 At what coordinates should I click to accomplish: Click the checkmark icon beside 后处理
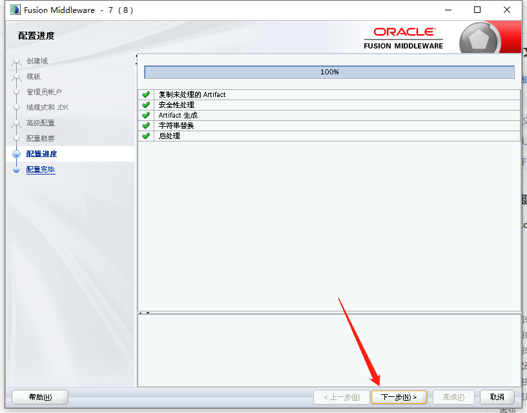[146, 136]
